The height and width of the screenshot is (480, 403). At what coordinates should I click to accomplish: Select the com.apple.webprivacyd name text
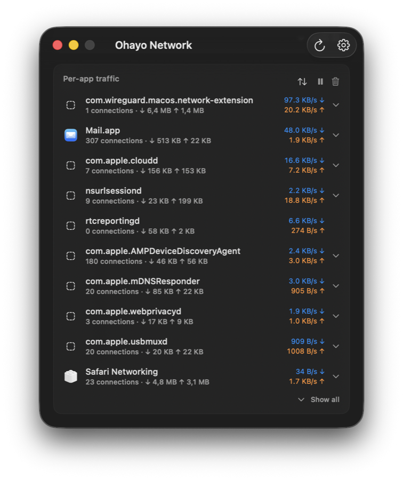(133, 311)
